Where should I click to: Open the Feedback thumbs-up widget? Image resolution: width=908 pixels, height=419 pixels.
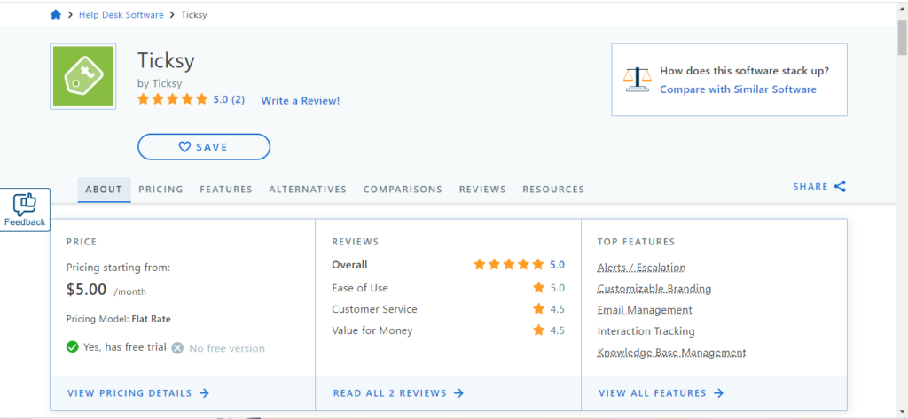25,210
